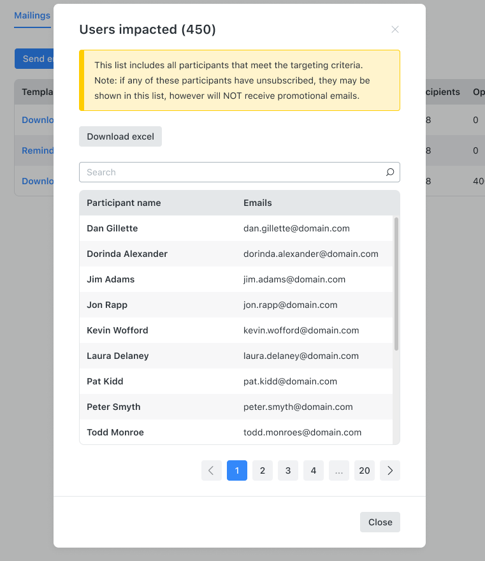Select the Kevin Wofford participant name
This screenshot has width=485, height=561.
[x=117, y=330]
